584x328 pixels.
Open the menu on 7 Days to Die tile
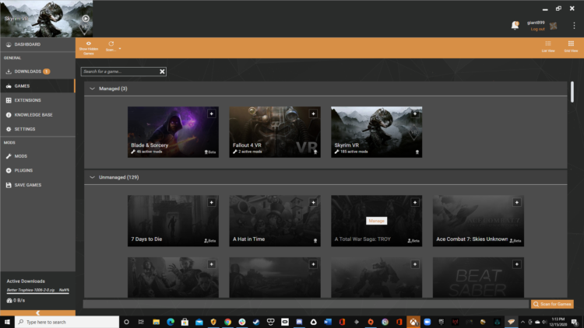point(212,202)
